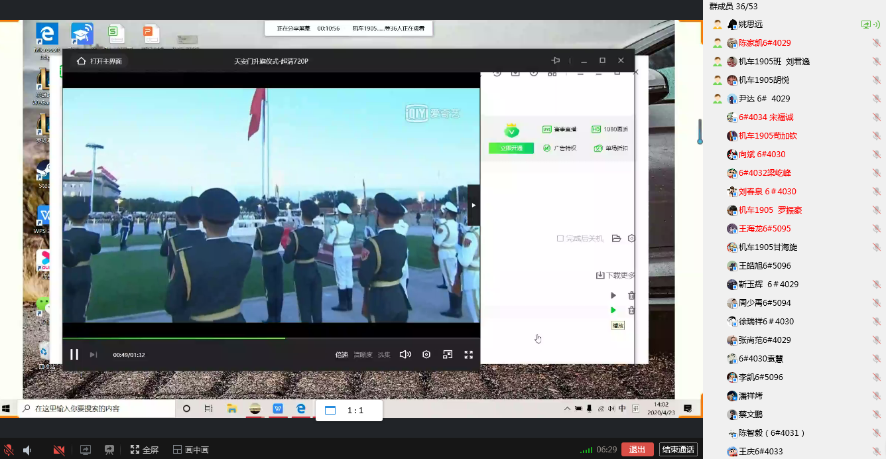This screenshot has height=459, width=886.
Task: Click 下载更多 in download panel
Action: (615, 275)
